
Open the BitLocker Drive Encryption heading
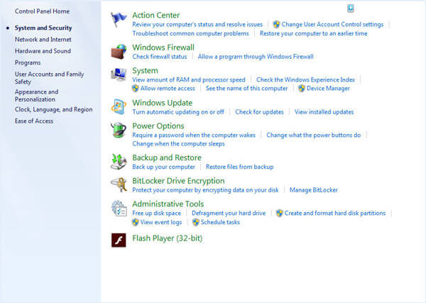178,181
